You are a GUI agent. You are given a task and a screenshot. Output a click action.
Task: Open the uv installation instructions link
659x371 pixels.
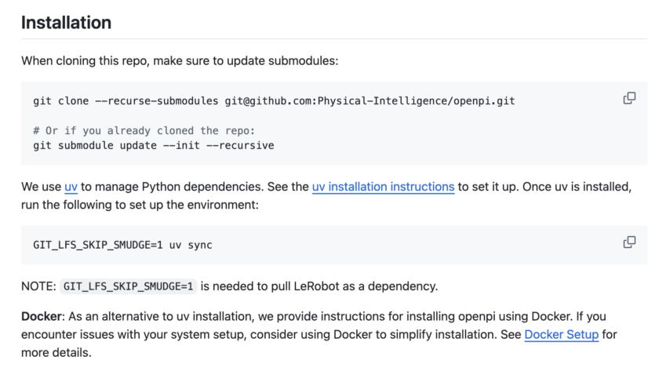(x=383, y=187)
